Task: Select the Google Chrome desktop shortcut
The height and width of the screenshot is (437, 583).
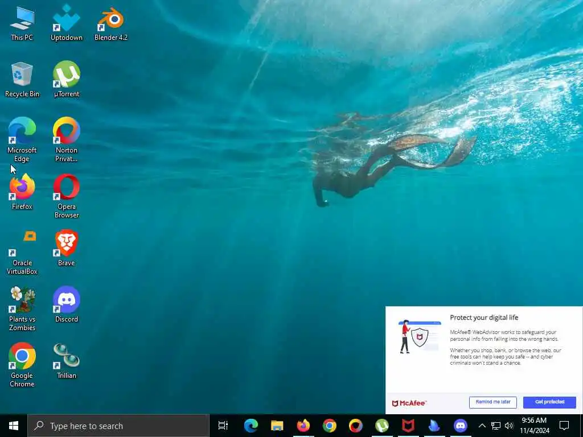Action: 22,365
